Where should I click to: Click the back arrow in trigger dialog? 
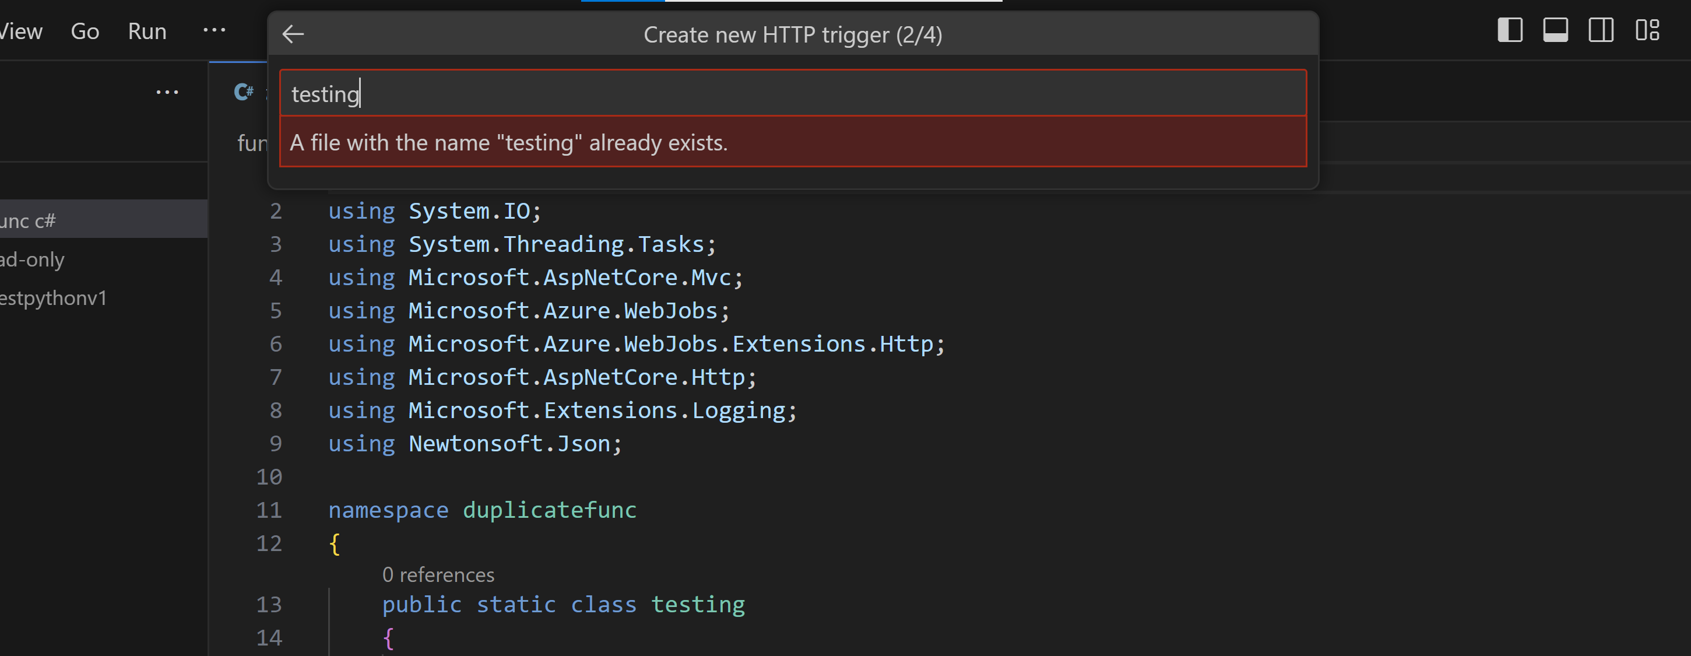[293, 33]
